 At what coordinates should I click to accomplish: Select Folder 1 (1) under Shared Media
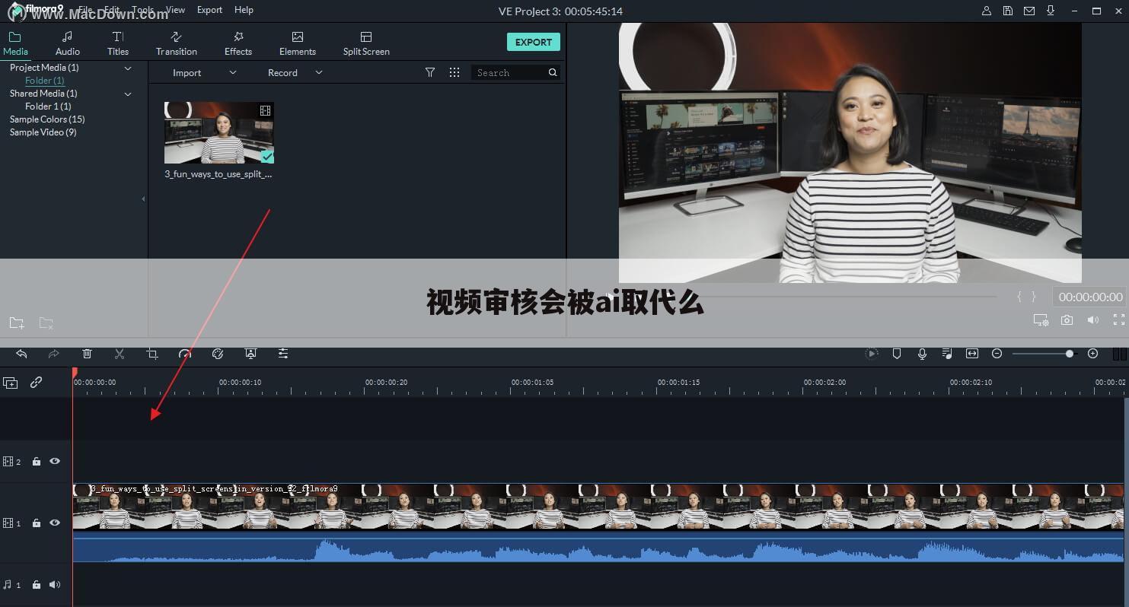pos(48,106)
